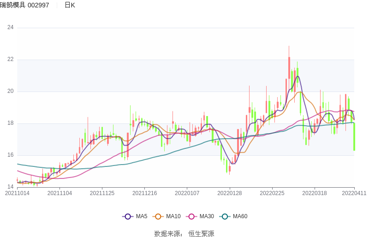Image resolution: width=369 pixels, height=239 pixels.
Task: Click the 20220128 date axis label
Action: pos(230,193)
